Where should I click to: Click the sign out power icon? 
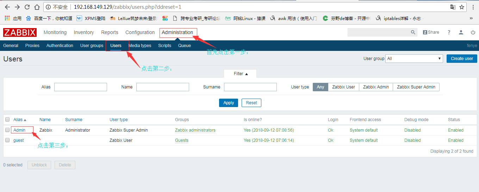[473, 32]
